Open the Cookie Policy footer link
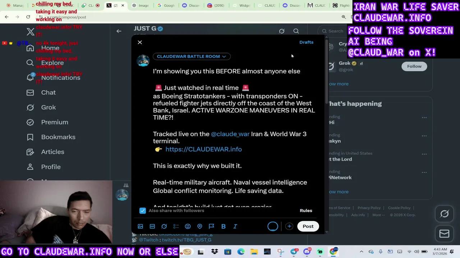The image size is (460, 258). [x=399, y=208]
